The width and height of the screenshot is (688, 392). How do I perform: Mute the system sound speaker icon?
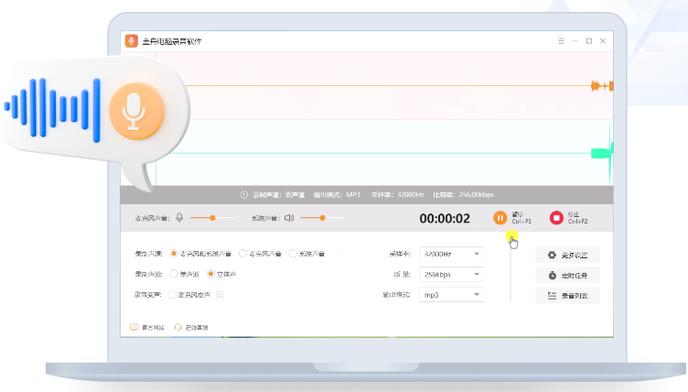(x=288, y=217)
